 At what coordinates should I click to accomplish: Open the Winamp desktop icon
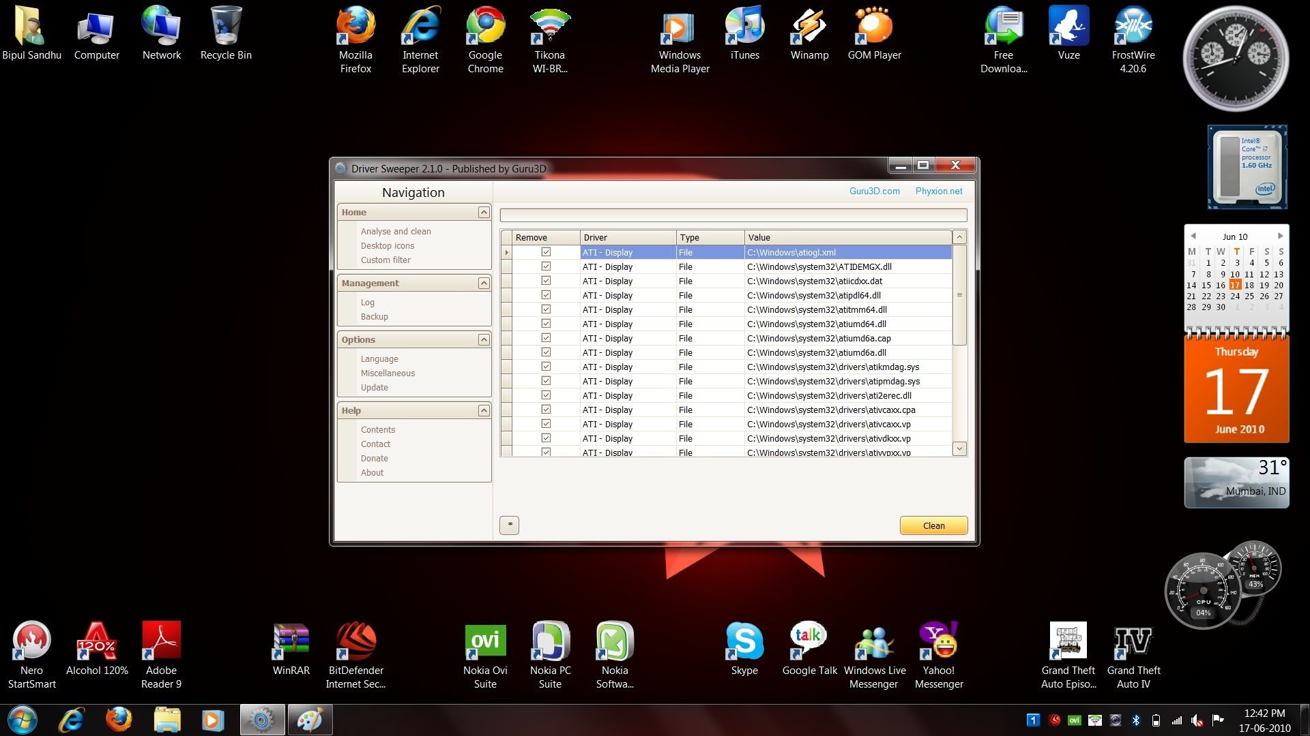tap(809, 34)
